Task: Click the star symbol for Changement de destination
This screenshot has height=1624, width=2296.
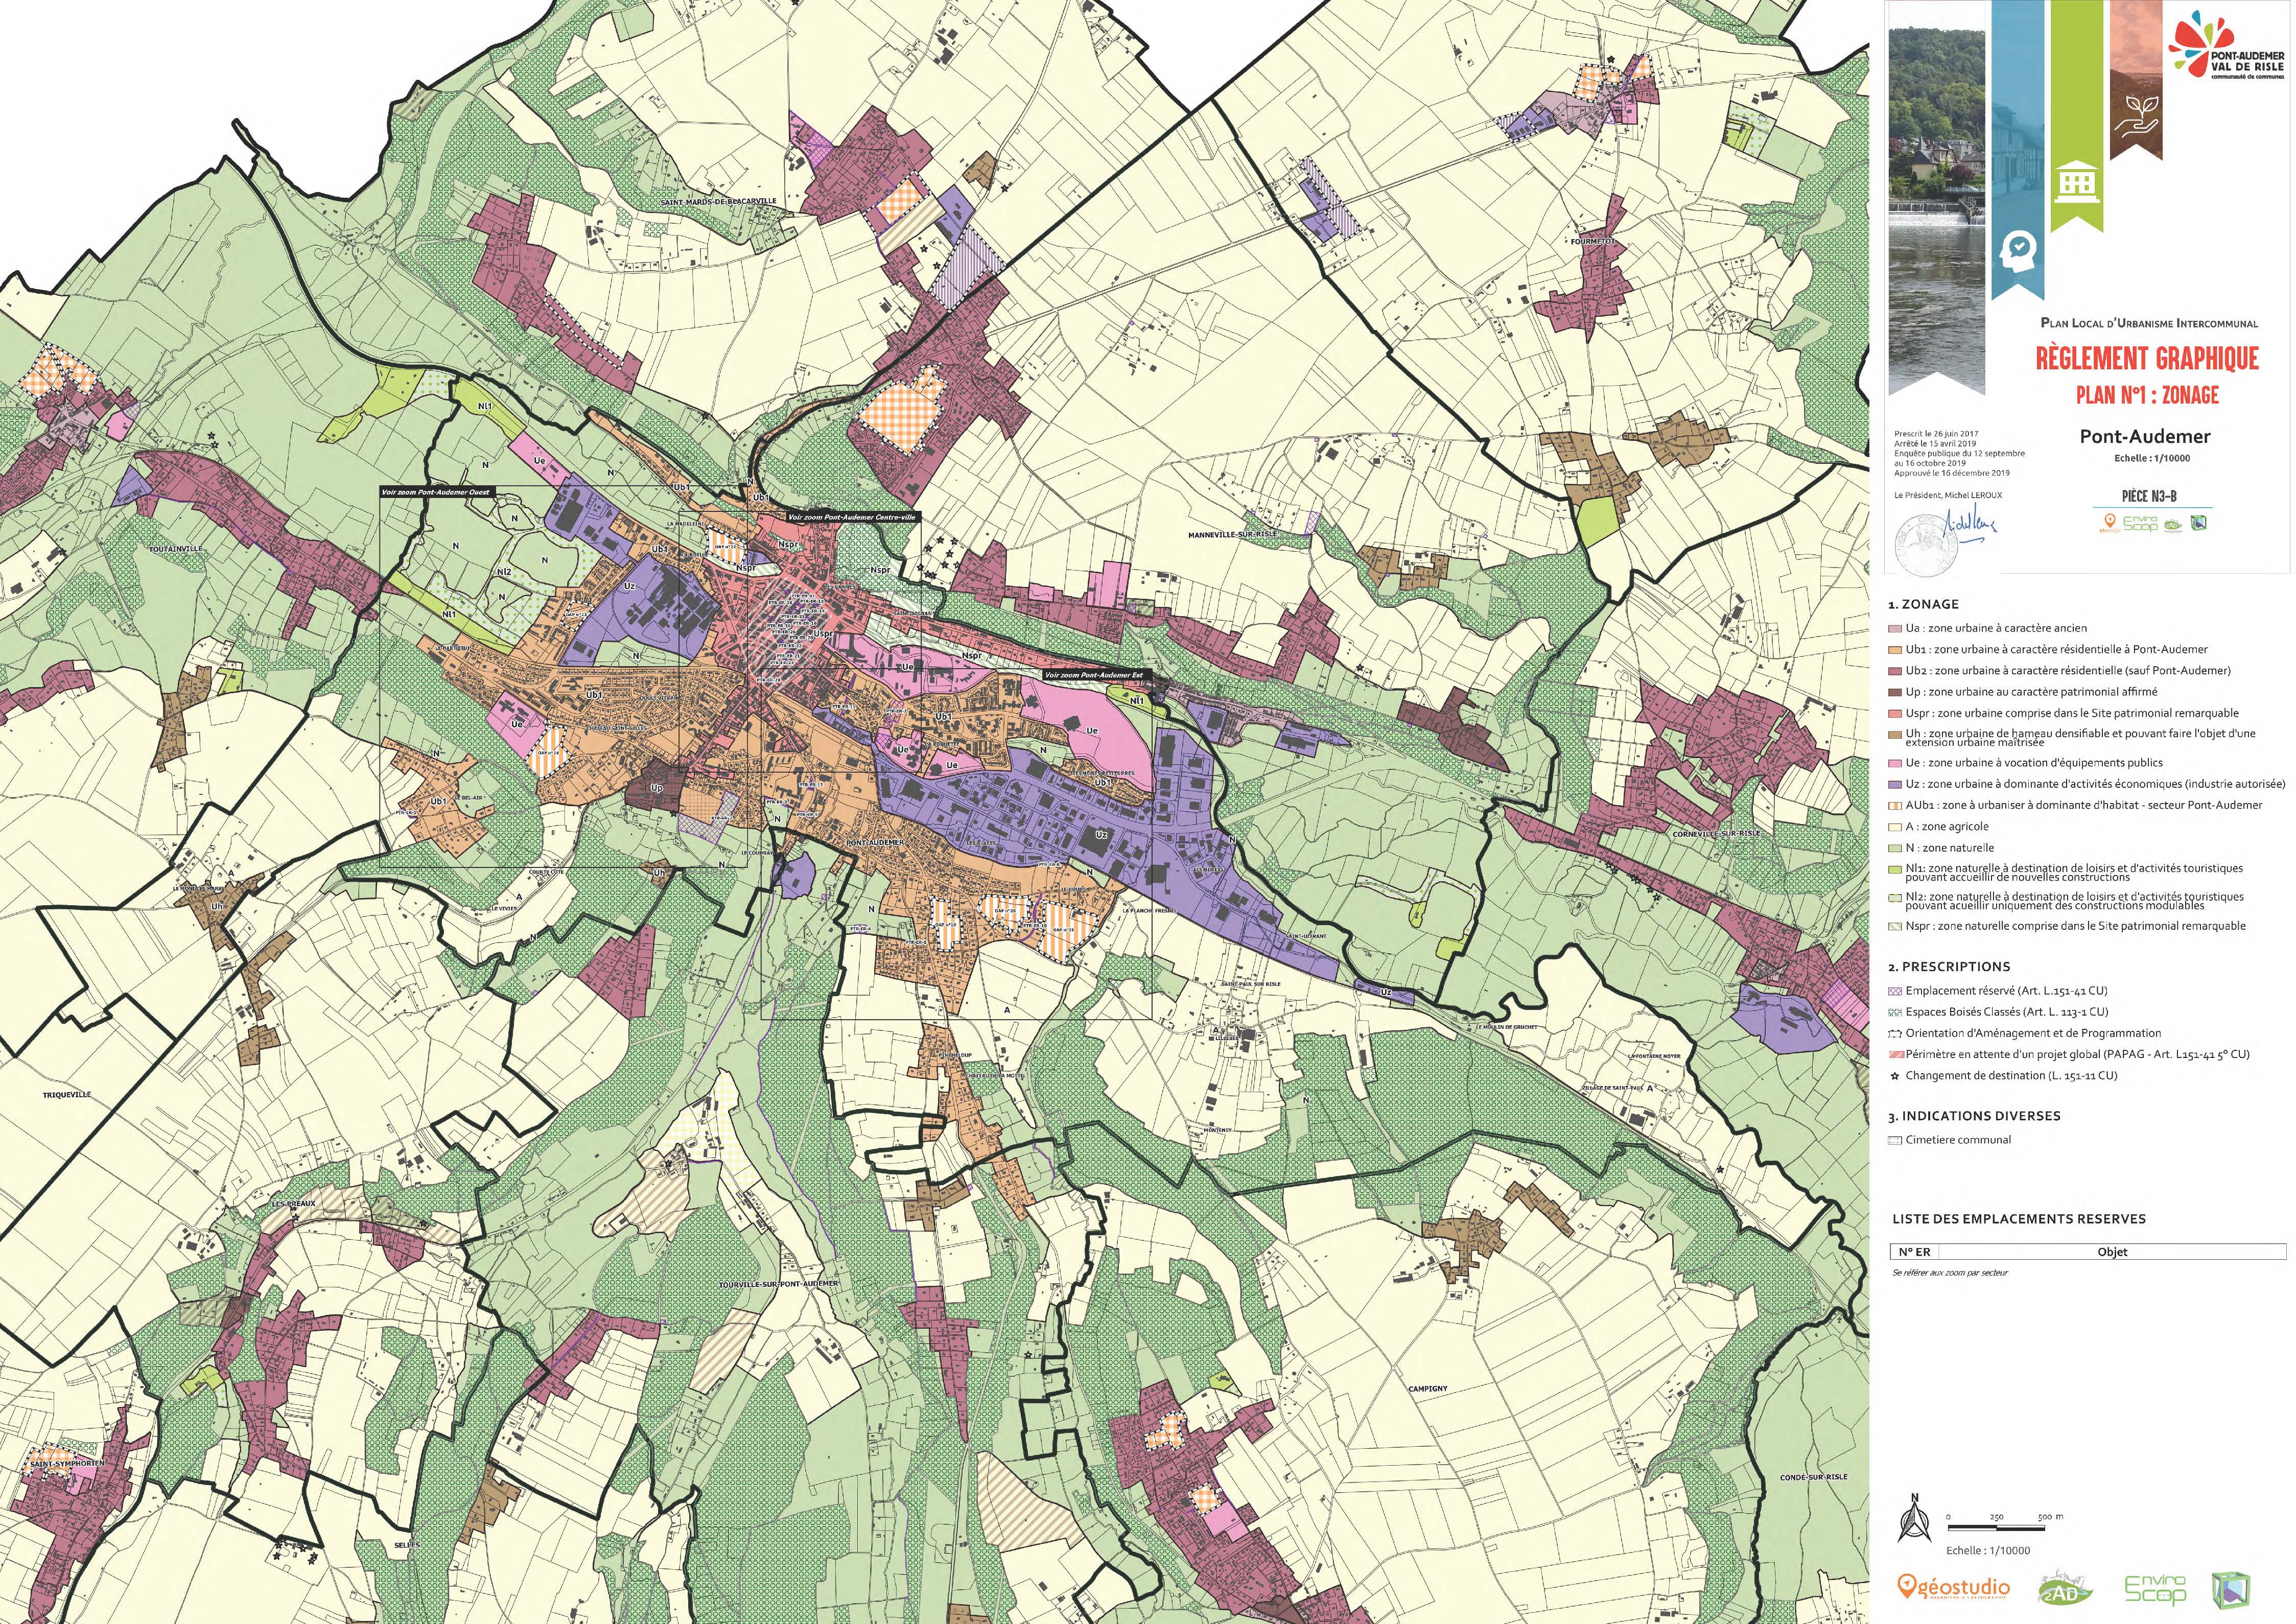Action: (x=1894, y=1076)
